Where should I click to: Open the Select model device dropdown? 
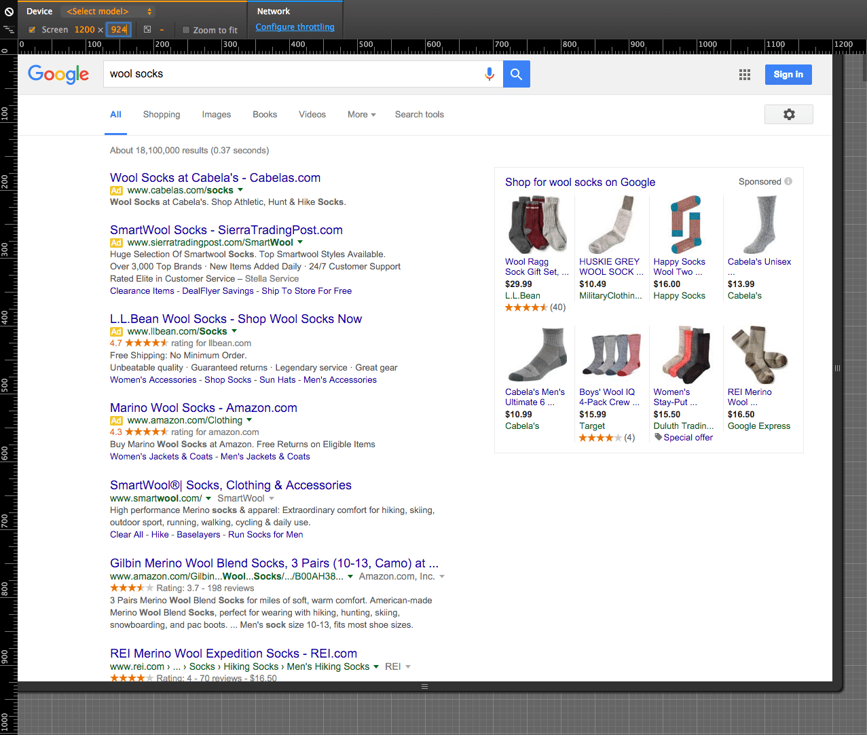click(x=108, y=12)
